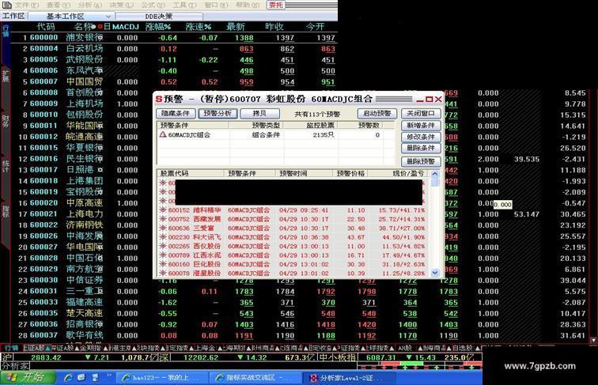Click the alarm icon of row 000789
598x385 pixels.
pyautogui.click(x=163, y=255)
